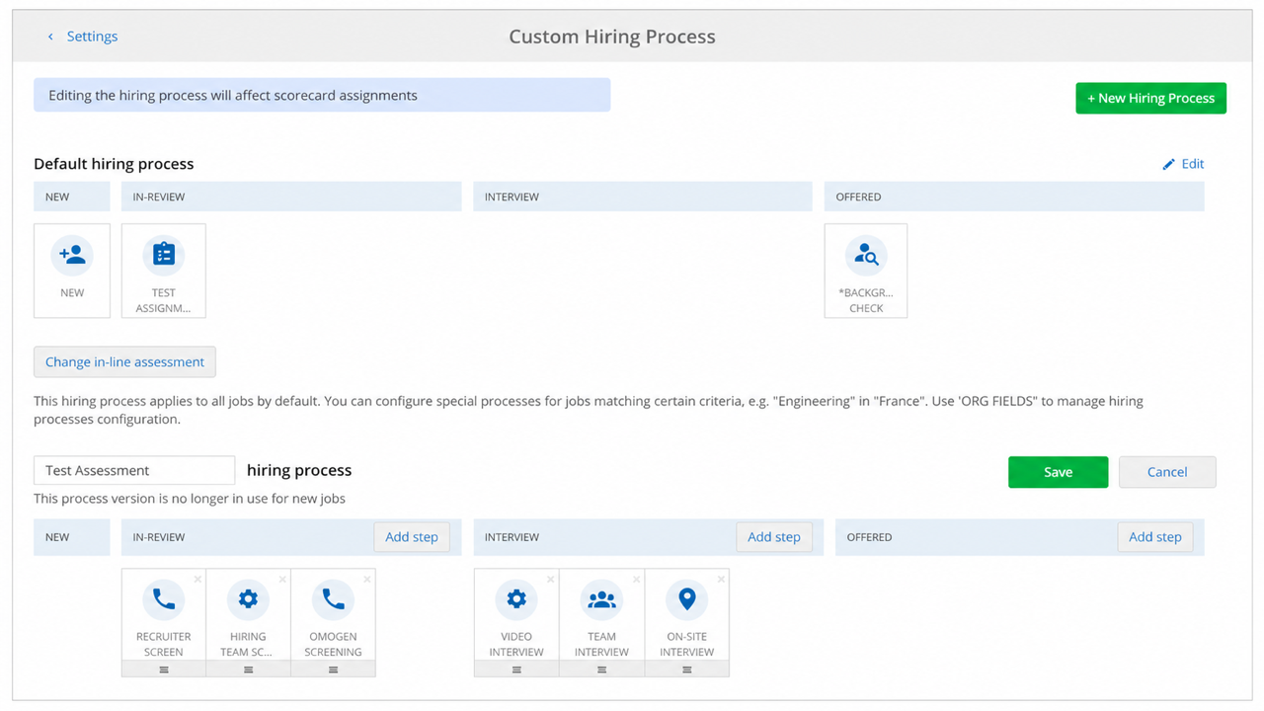Click Recruiter Screen drag handle
Image resolution: width=1264 pixels, height=711 pixels.
(164, 670)
